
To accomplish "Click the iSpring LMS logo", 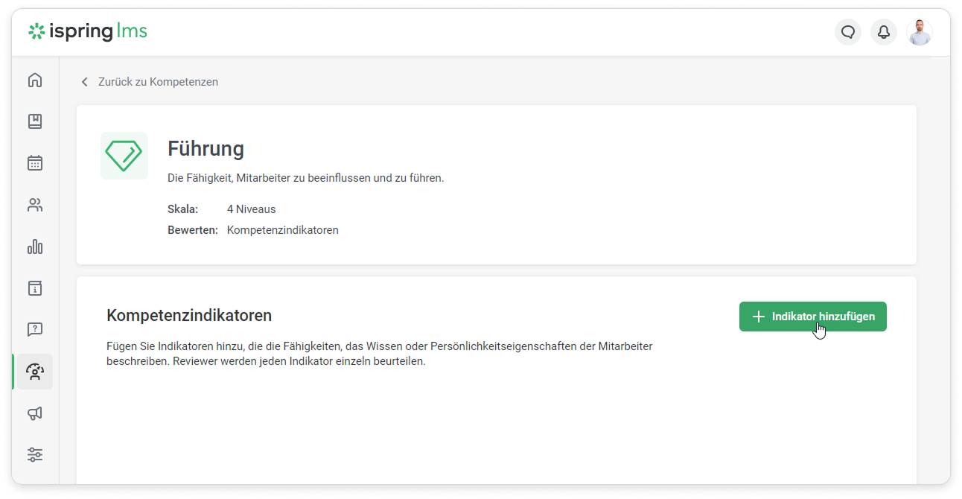I will (x=88, y=31).
